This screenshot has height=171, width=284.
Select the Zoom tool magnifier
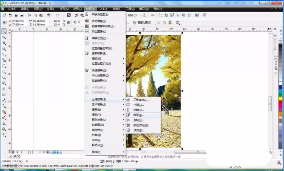point(4,48)
